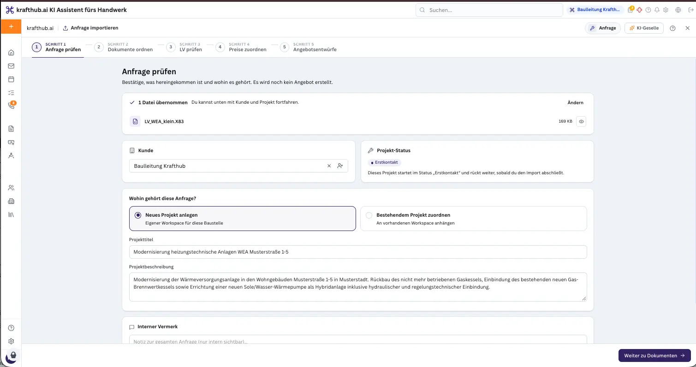
Task: Click the file type icon beside LV_WEA_klein.X83
Action: coord(135,122)
